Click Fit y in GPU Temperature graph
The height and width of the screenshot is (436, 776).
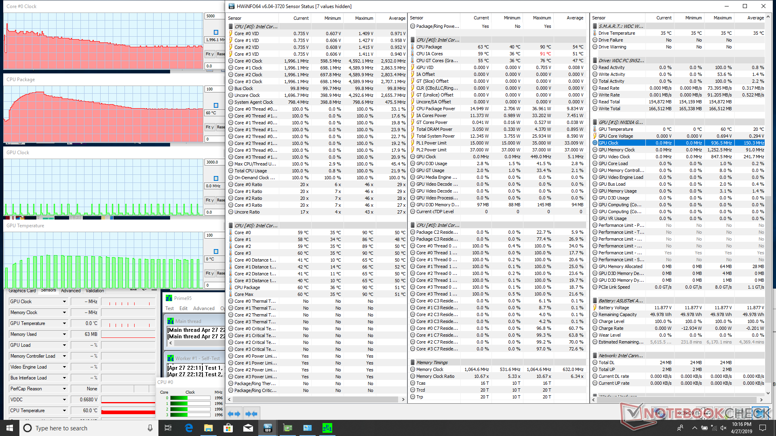(x=210, y=273)
